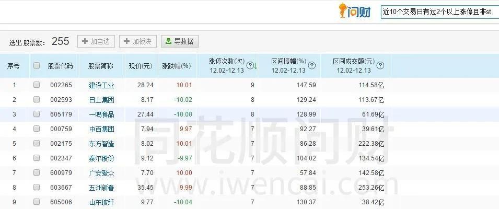Click the 加自选 button
The width and height of the screenshot is (499, 209).
pyautogui.click(x=96, y=41)
